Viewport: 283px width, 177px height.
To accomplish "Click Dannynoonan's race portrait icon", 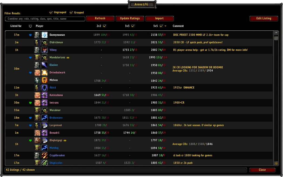I will (37, 35).
